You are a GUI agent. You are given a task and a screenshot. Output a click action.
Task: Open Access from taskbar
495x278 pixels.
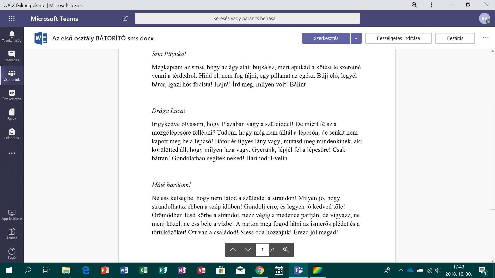point(202,270)
